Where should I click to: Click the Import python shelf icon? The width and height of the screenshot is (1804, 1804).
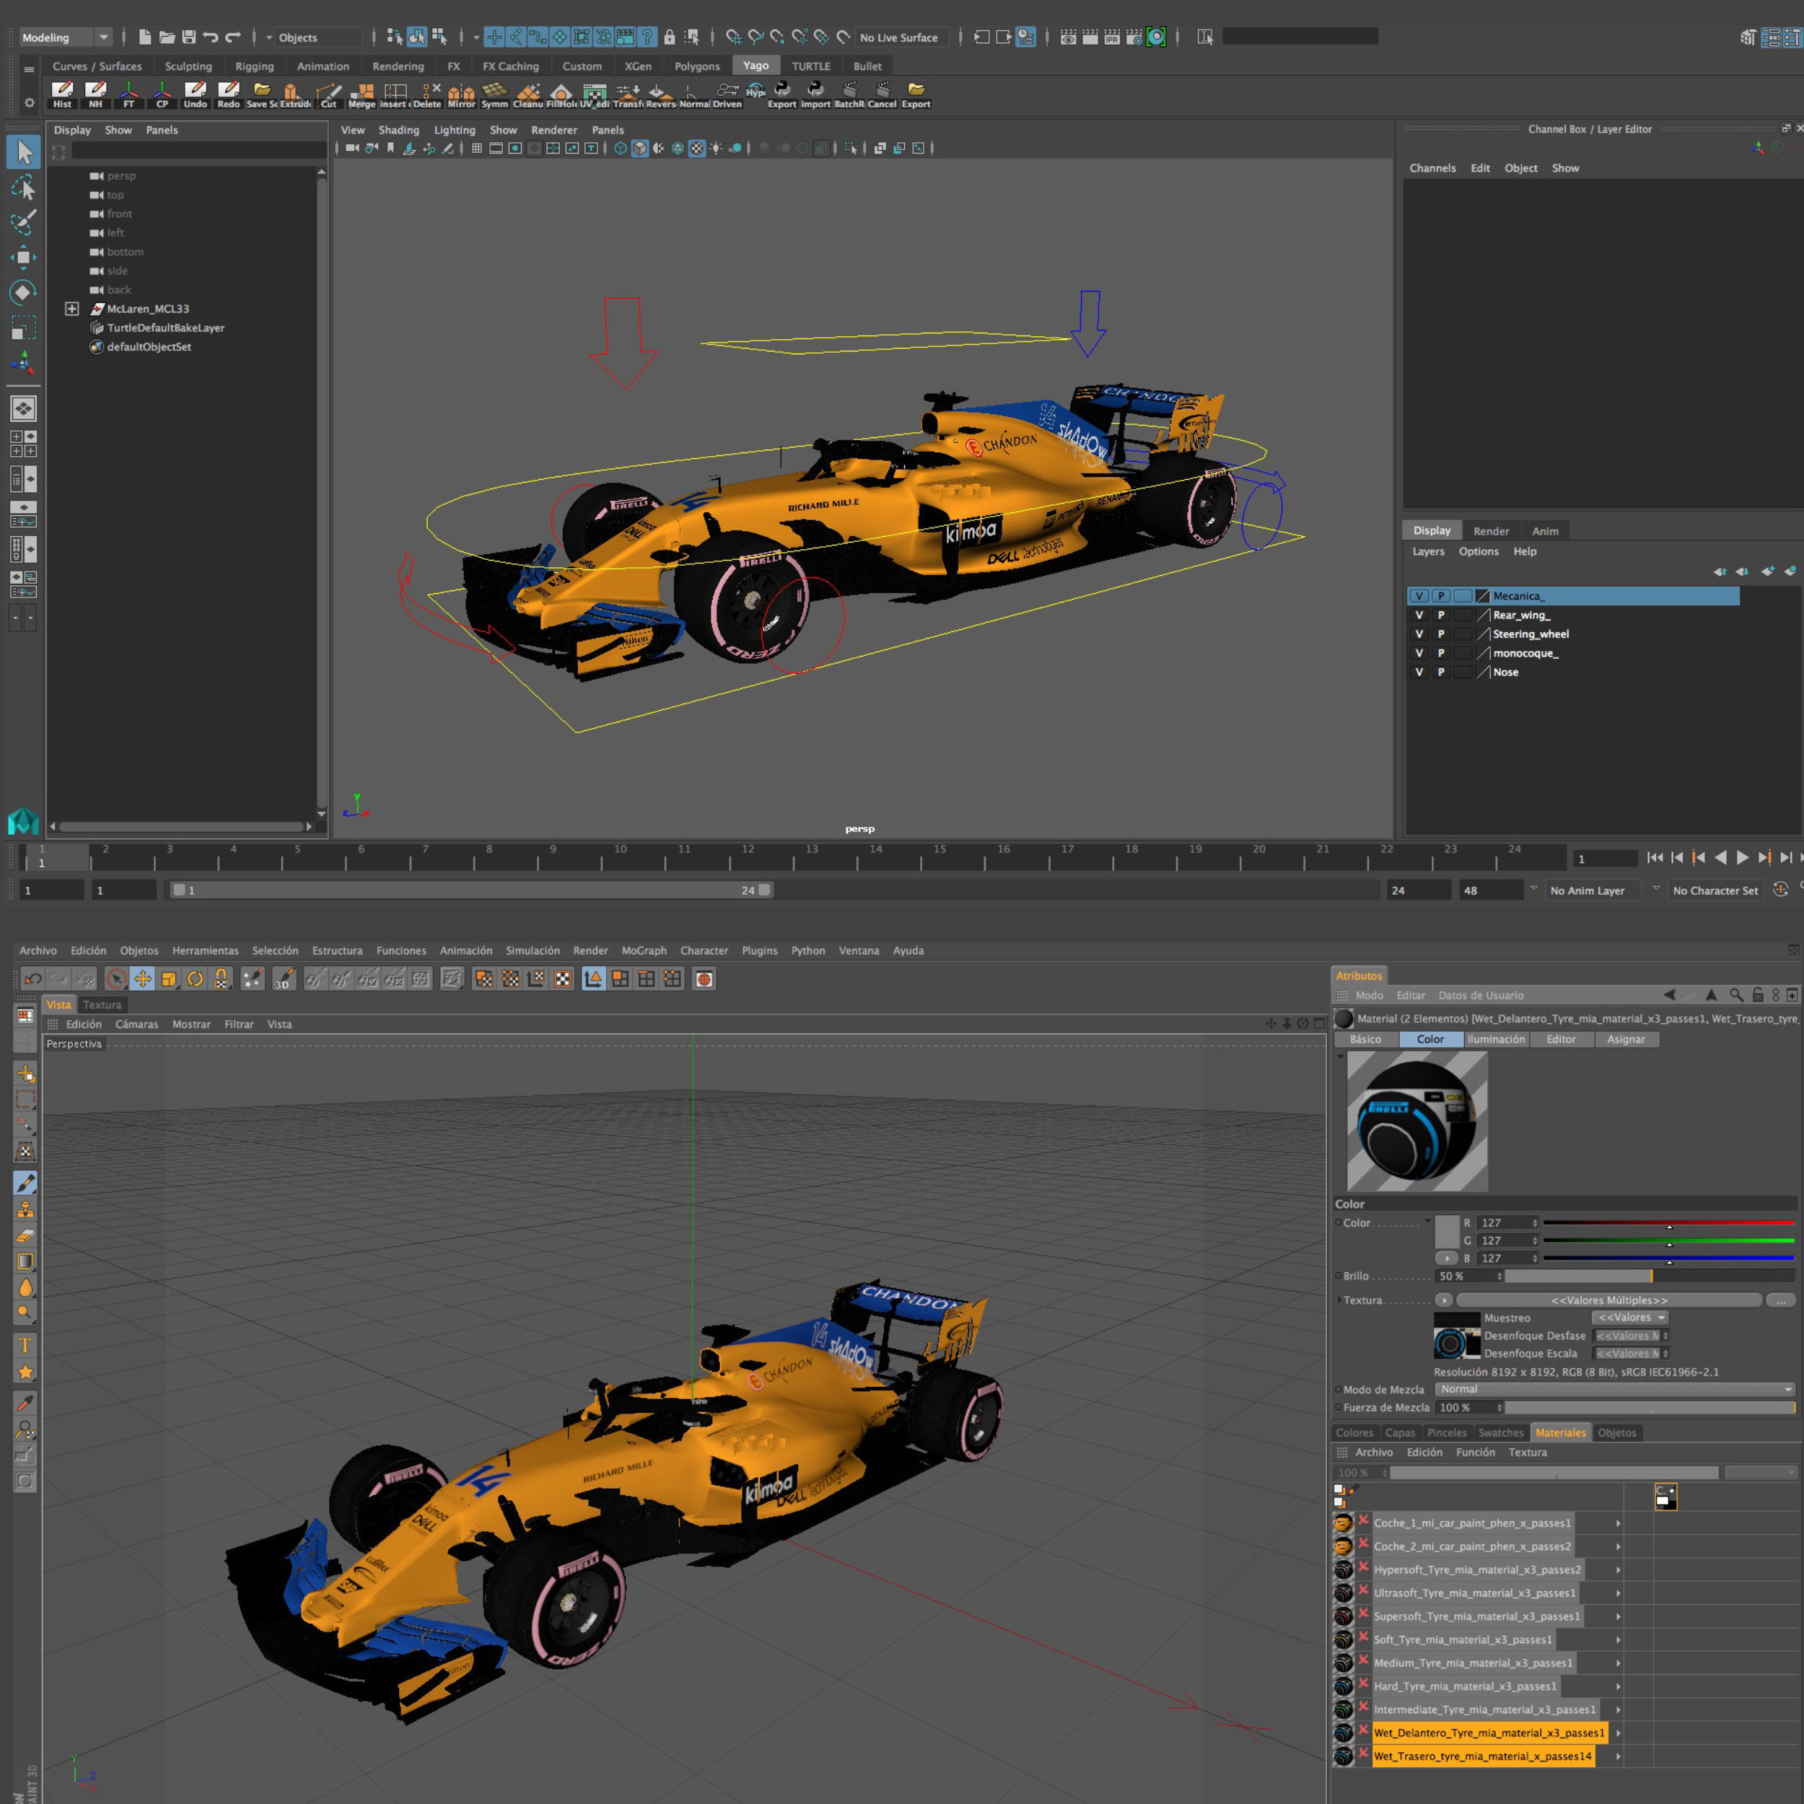coord(815,95)
